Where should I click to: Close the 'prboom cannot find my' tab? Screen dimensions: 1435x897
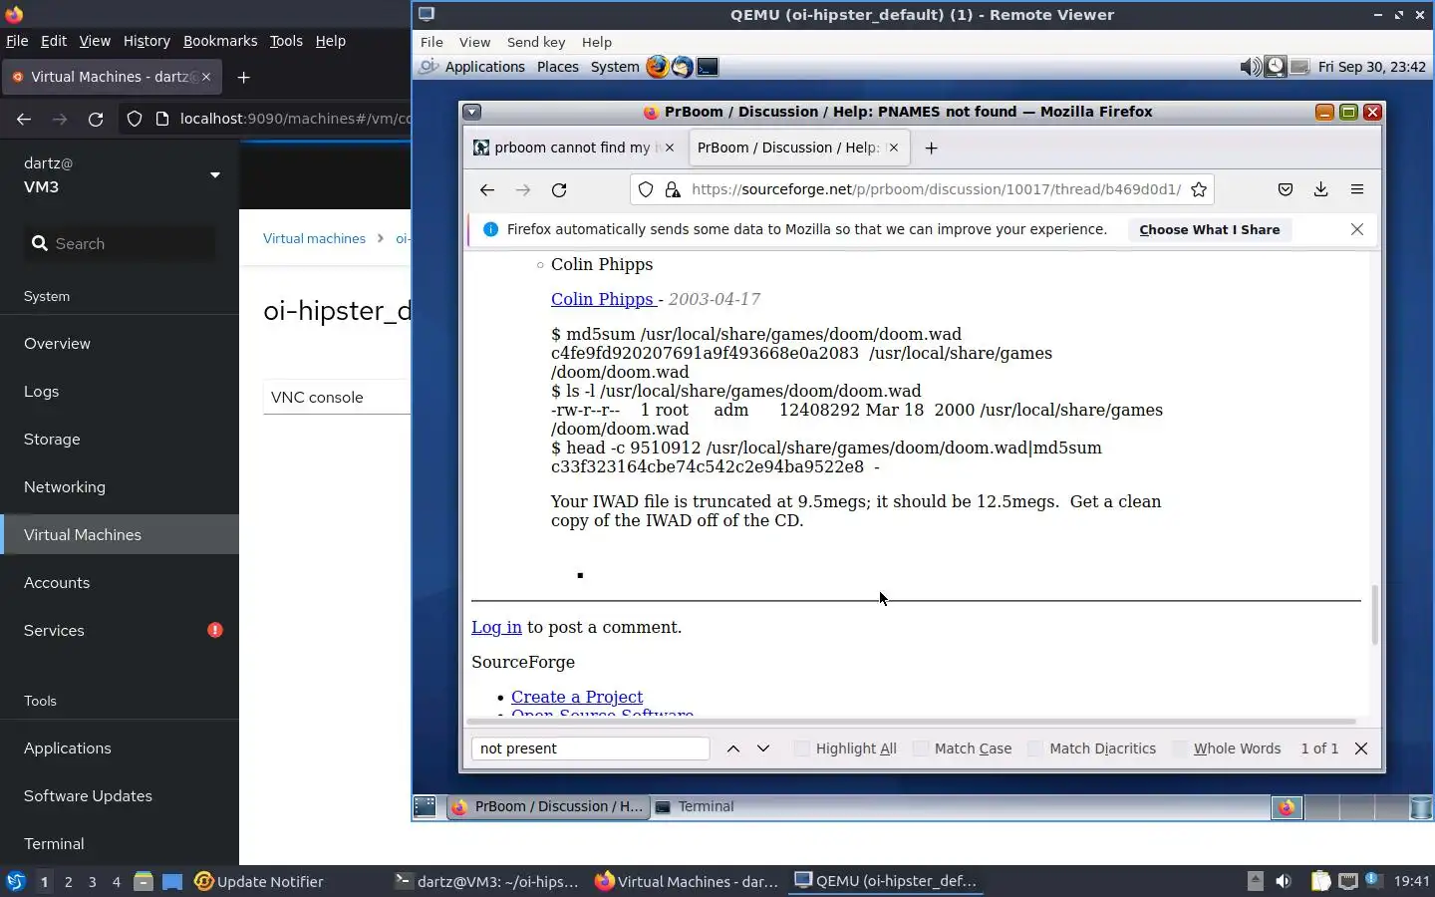[x=670, y=148]
